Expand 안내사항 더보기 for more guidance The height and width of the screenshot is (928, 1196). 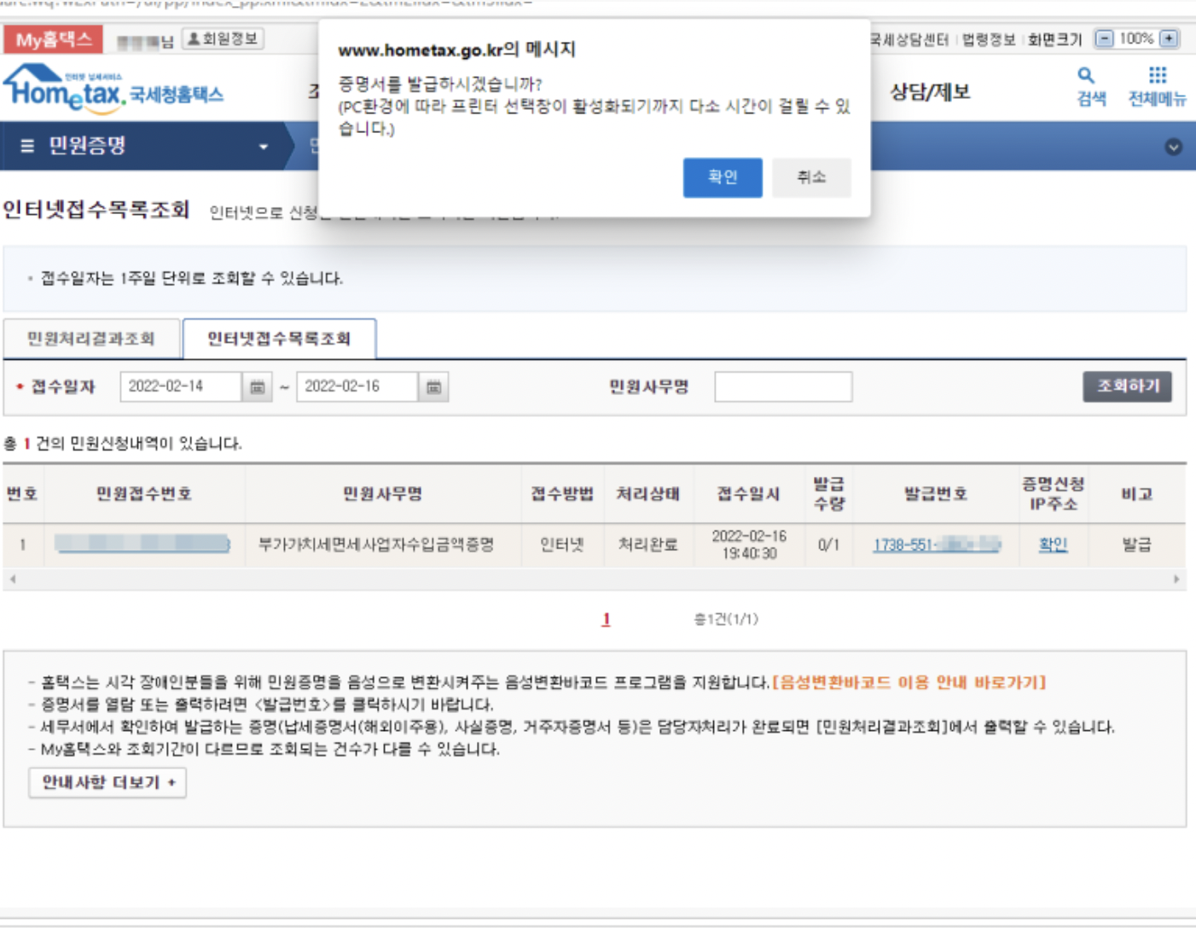(107, 783)
